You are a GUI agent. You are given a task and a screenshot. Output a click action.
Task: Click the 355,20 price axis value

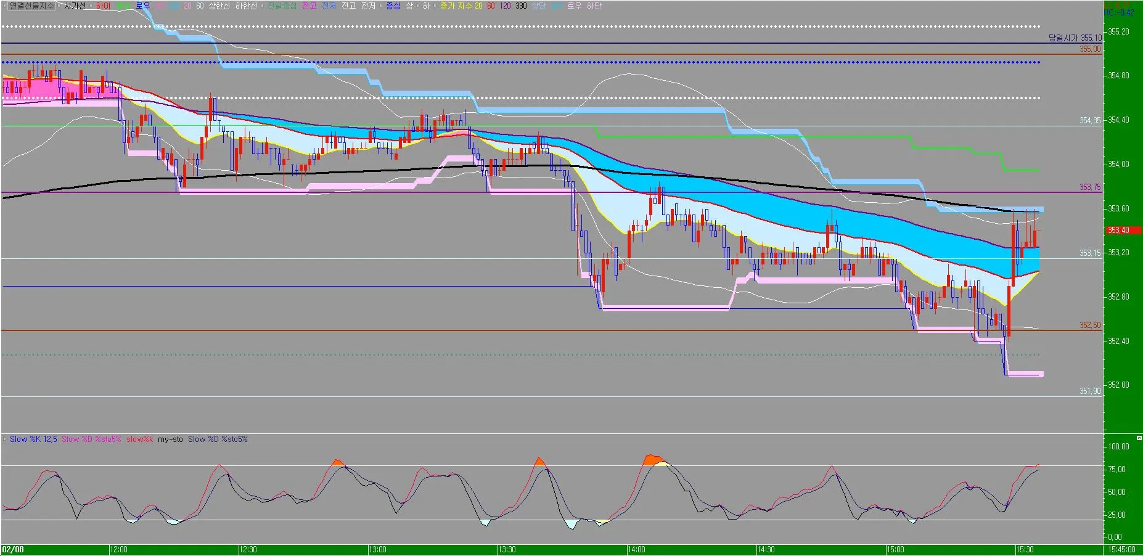pos(1118,31)
